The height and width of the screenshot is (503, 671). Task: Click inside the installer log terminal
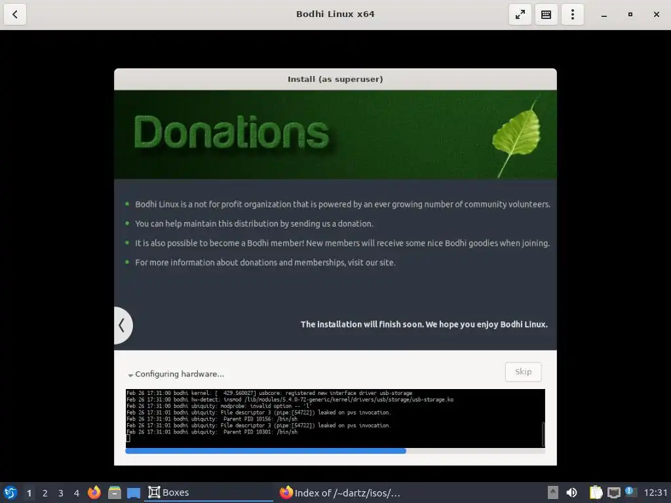tap(334, 418)
